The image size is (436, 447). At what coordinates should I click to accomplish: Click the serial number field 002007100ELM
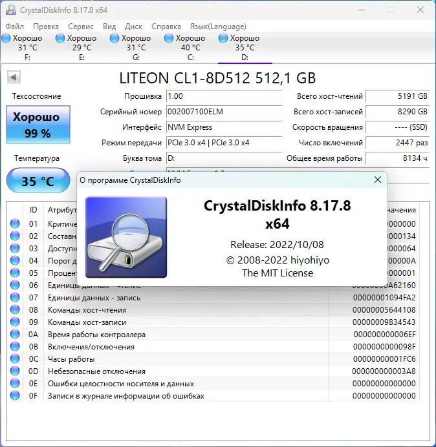[x=224, y=112]
